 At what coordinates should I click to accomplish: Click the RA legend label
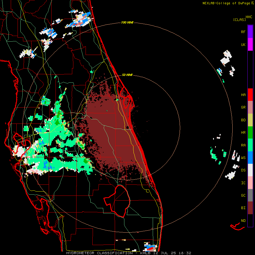point(243,145)
